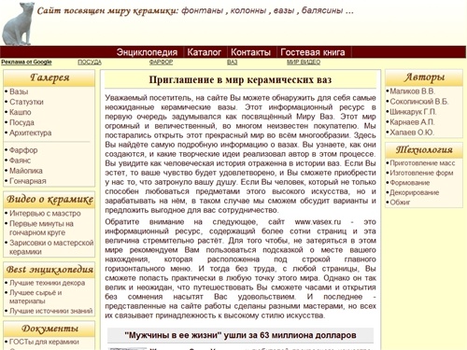The image size is (467, 350).
Task: Open ГОСТы для керамики document link
Action: point(44,342)
